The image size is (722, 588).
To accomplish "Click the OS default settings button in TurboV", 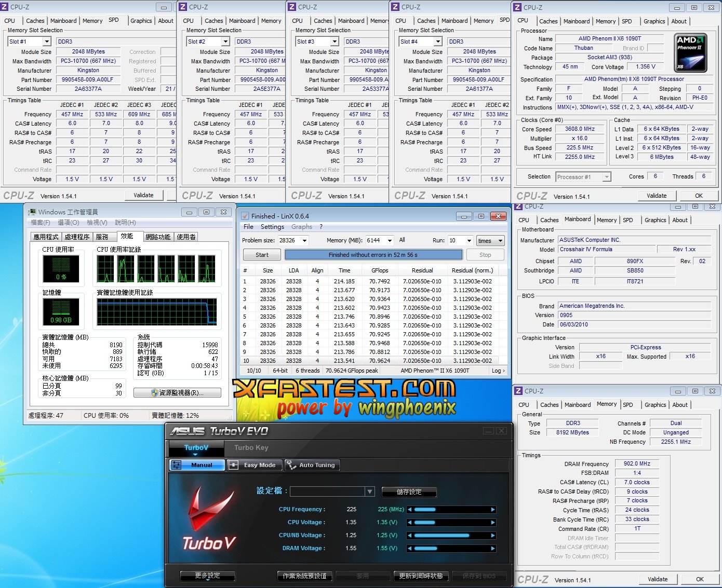I will click(304, 576).
